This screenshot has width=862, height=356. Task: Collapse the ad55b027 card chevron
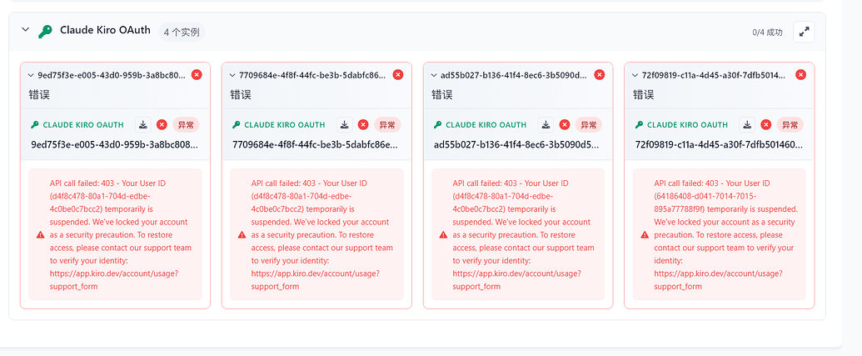(434, 75)
